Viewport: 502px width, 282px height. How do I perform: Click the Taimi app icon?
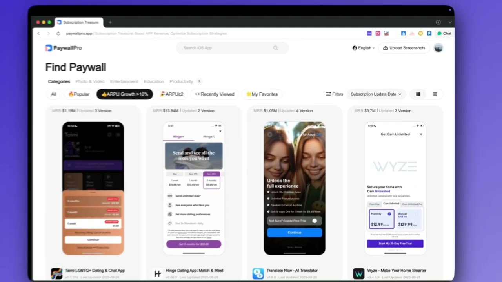[x=56, y=273]
